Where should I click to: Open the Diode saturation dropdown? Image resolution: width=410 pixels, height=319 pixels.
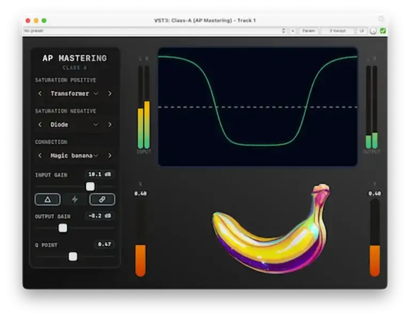click(x=74, y=125)
